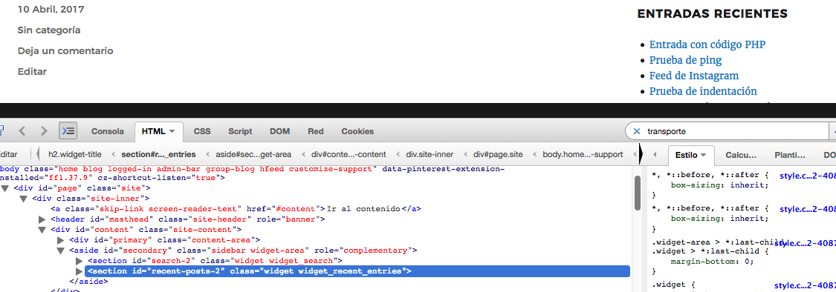Viewport: 836px width, 292px height.
Task: Open 'Entrada con código PHP' post link
Action: point(707,44)
